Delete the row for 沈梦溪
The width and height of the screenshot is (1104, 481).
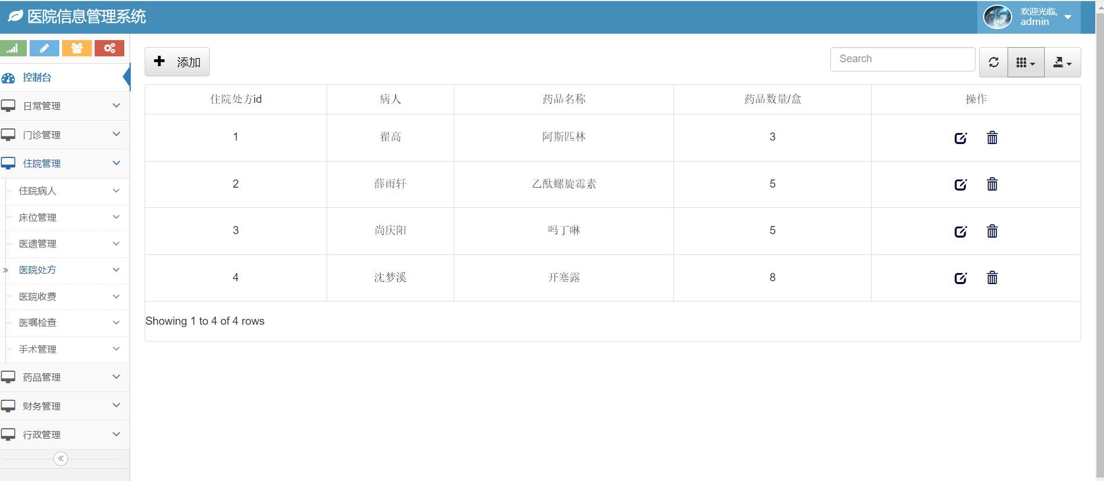(x=992, y=278)
